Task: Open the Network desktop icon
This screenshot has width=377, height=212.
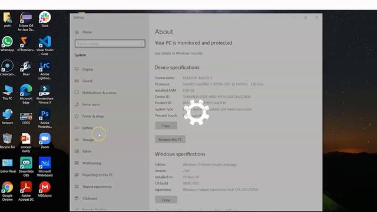Action: tap(7, 117)
